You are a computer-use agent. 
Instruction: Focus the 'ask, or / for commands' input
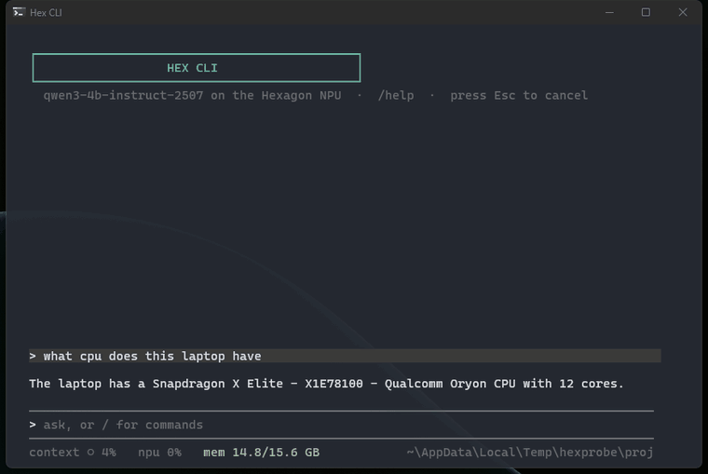[x=341, y=425]
